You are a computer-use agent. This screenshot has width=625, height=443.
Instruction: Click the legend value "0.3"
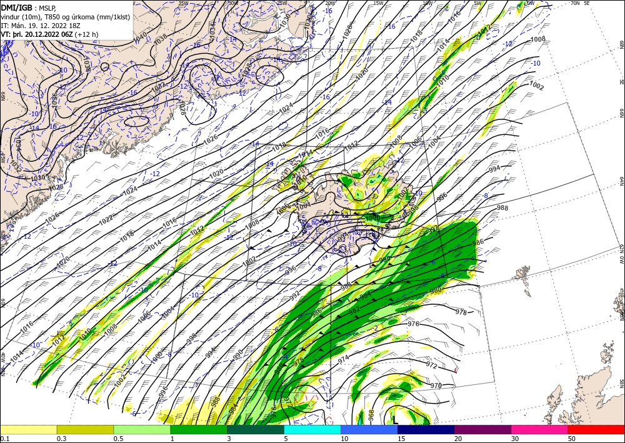pos(61,439)
